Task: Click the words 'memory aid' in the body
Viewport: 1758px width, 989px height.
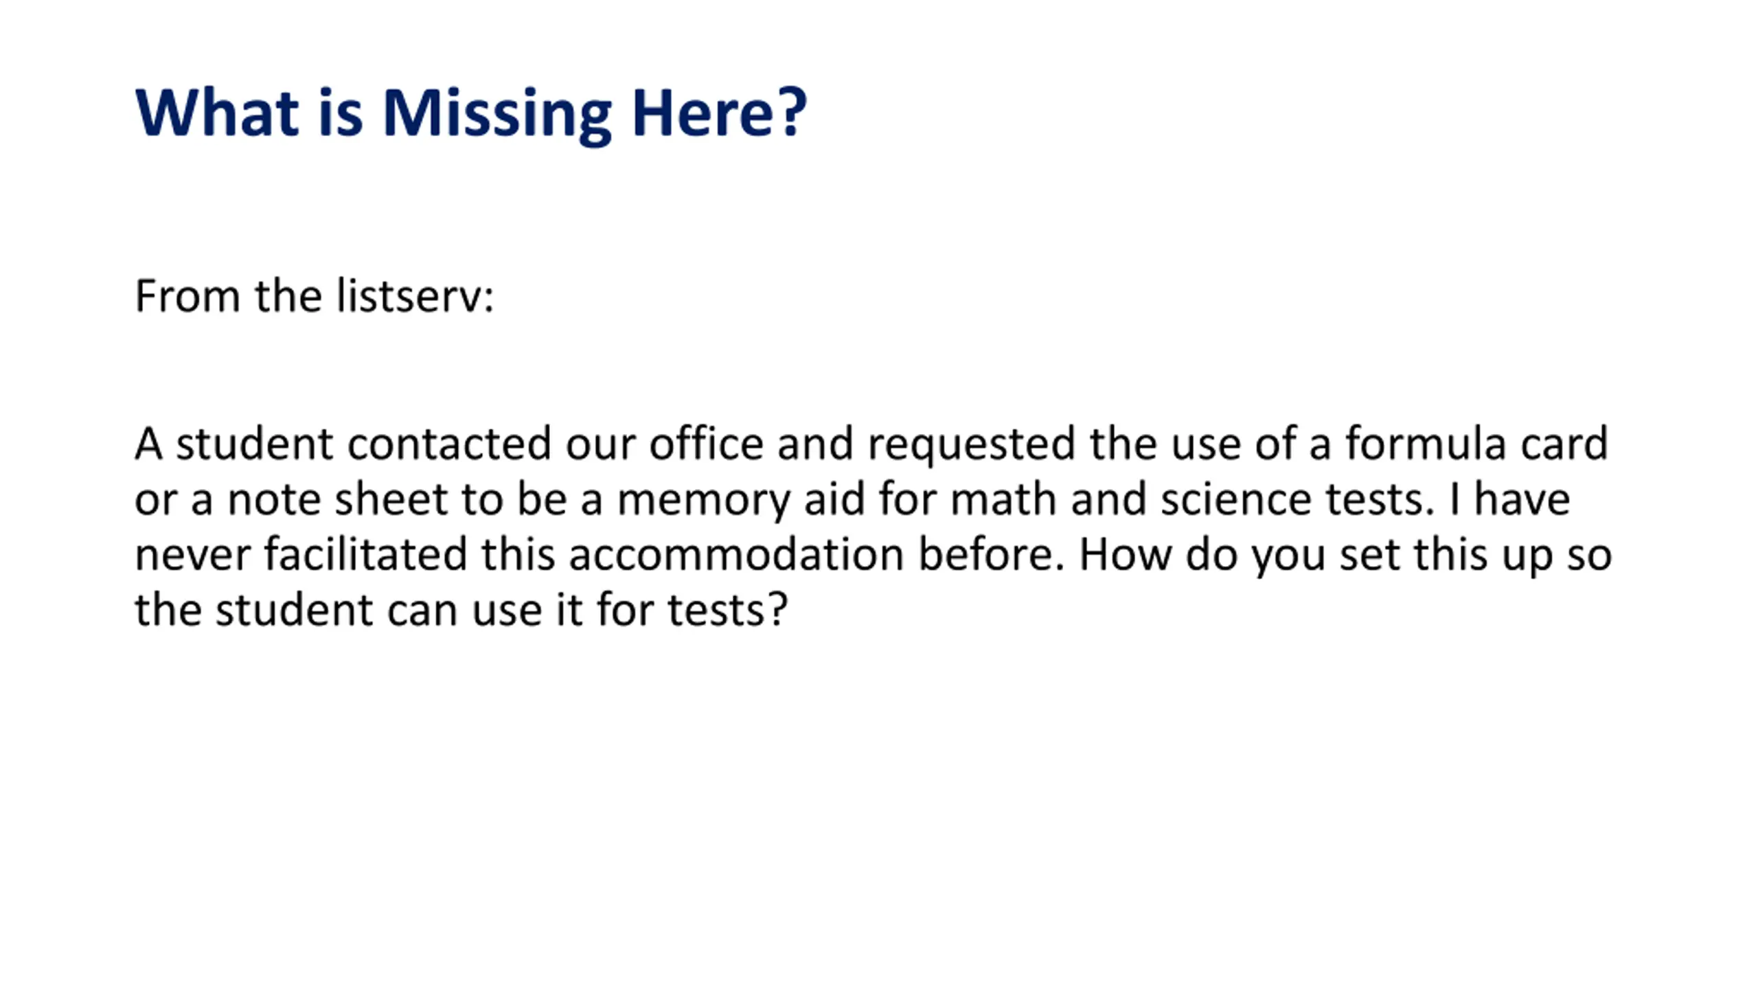Action: [x=741, y=500]
